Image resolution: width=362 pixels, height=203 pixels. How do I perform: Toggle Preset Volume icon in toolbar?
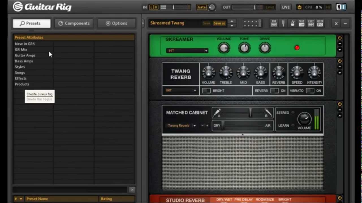pyautogui.click(x=301, y=23)
